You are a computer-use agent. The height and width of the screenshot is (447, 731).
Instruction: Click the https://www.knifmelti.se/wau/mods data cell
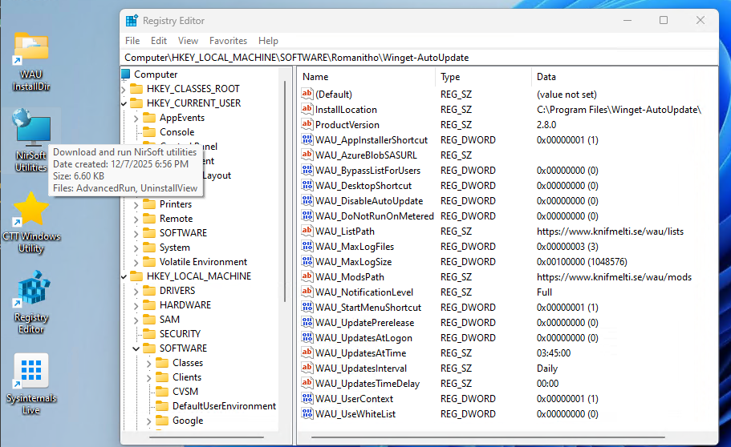click(614, 277)
